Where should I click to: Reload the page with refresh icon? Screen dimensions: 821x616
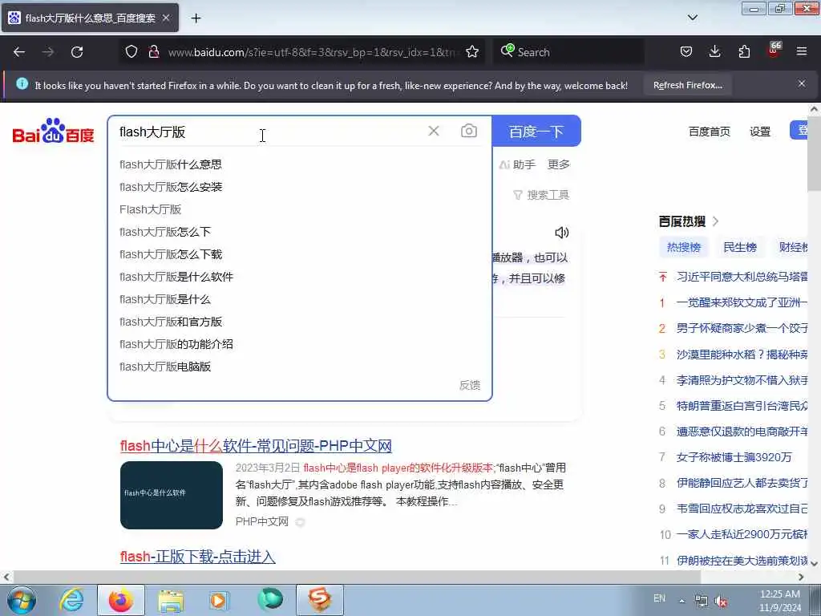(x=77, y=52)
